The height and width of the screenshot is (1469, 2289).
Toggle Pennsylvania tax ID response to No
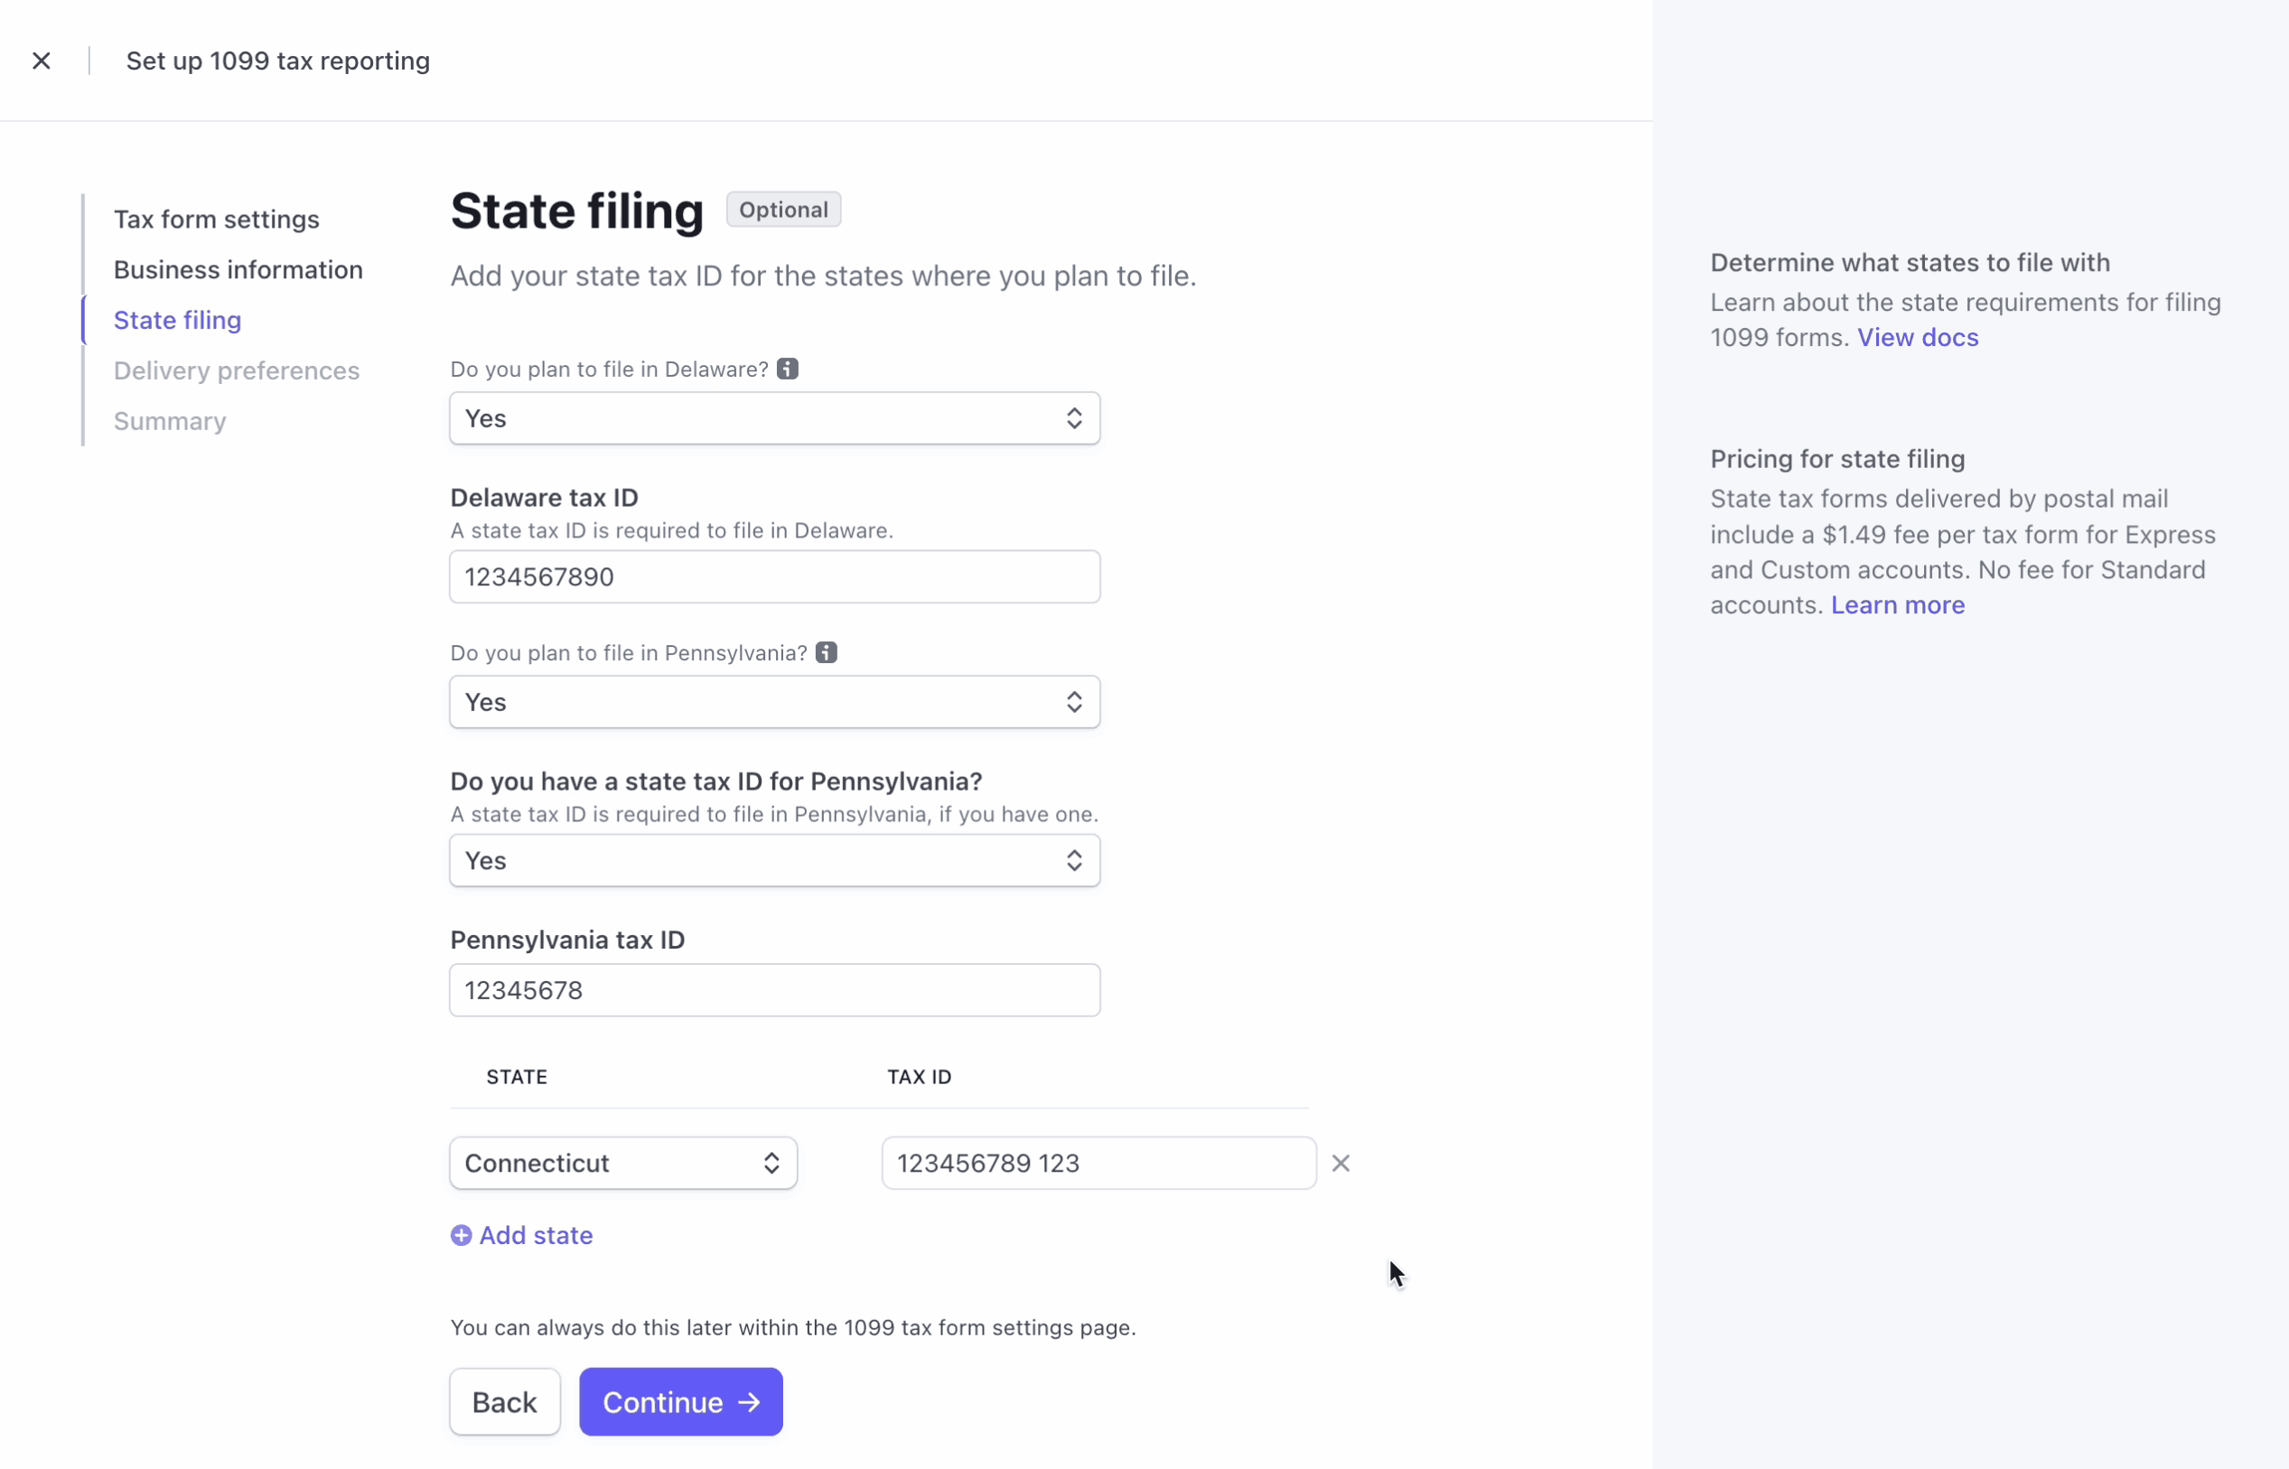tap(772, 860)
